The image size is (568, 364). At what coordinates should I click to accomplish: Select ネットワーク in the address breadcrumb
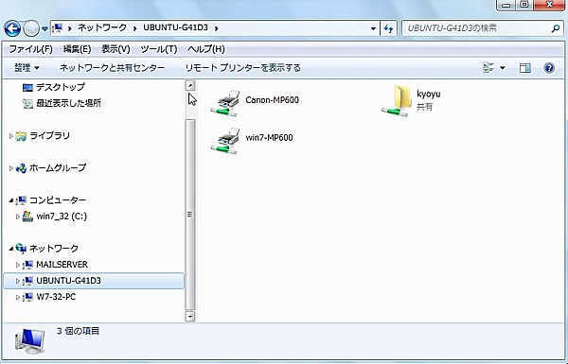point(102,27)
